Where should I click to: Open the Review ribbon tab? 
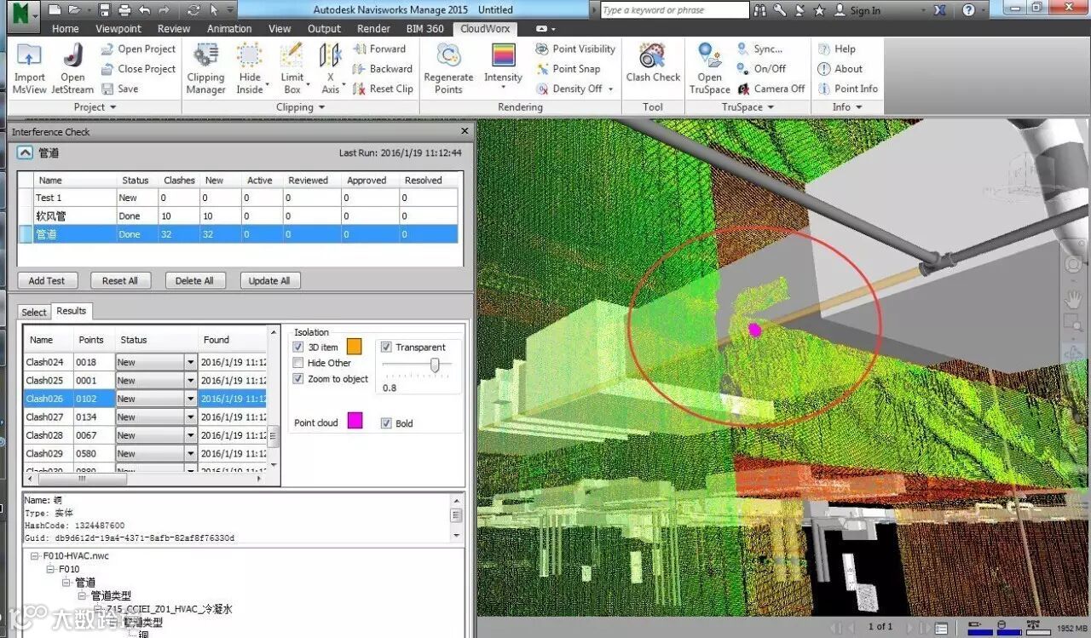click(174, 29)
